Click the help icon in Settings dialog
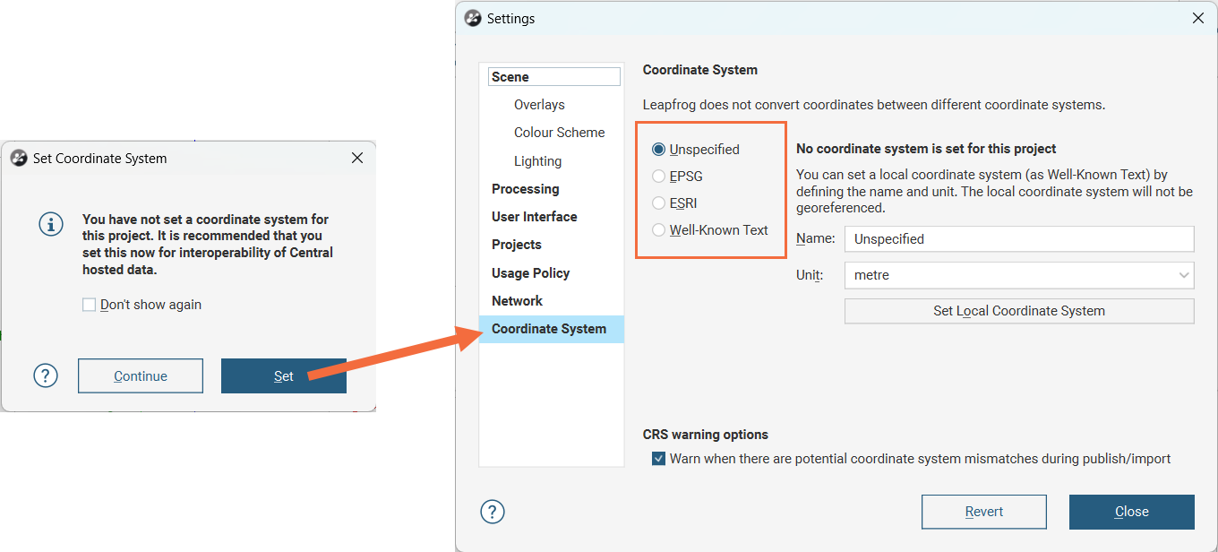This screenshot has height=552, width=1218. coord(493,512)
